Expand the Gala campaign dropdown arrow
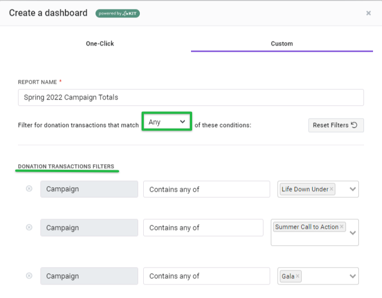Image resolution: width=382 pixels, height=298 pixels. coord(353,276)
